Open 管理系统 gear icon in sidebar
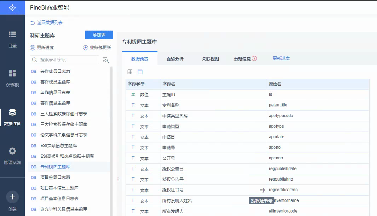The height and width of the screenshot is (216, 377). (12, 151)
